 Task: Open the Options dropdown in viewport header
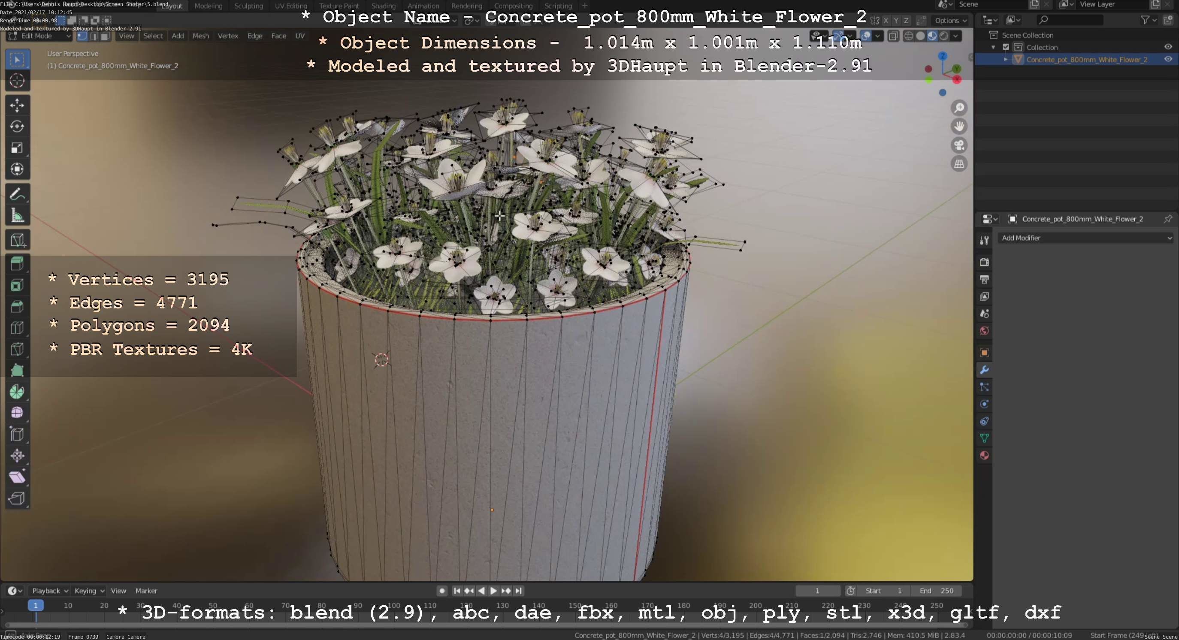[950, 21]
